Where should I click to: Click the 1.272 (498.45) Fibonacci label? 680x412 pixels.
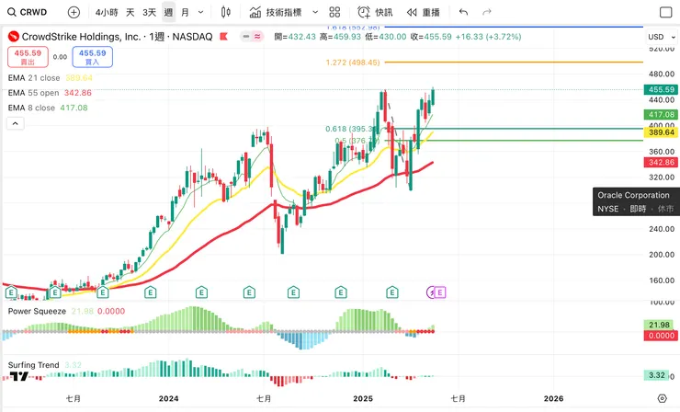tap(353, 63)
